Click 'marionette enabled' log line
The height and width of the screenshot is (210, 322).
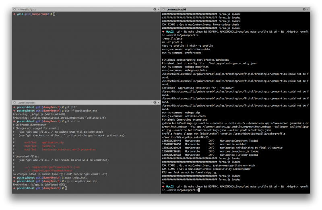pyautogui.click(x=204, y=144)
